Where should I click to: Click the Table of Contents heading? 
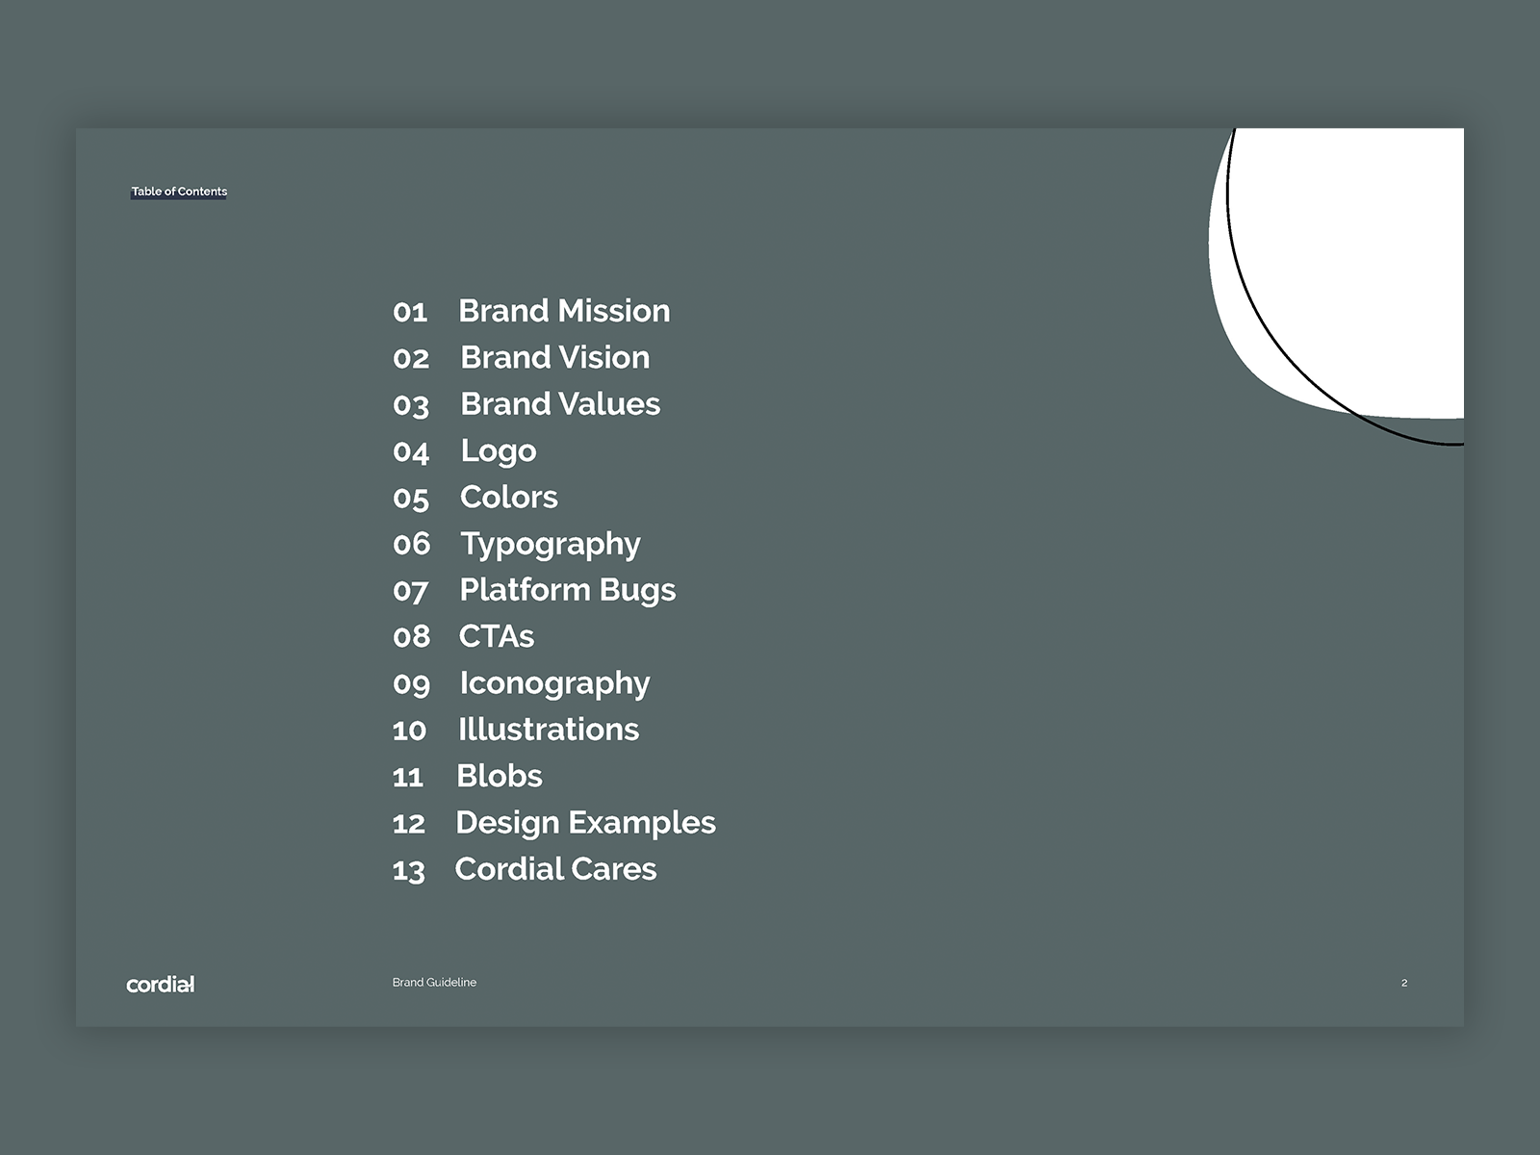pyautogui.click(x=179, y=192)
